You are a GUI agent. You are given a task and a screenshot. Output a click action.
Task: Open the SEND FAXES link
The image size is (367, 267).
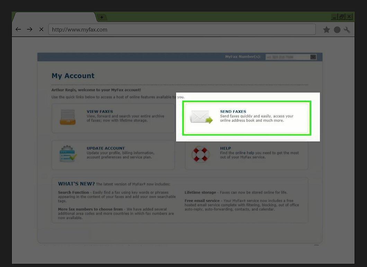click(x=233, y=112)
